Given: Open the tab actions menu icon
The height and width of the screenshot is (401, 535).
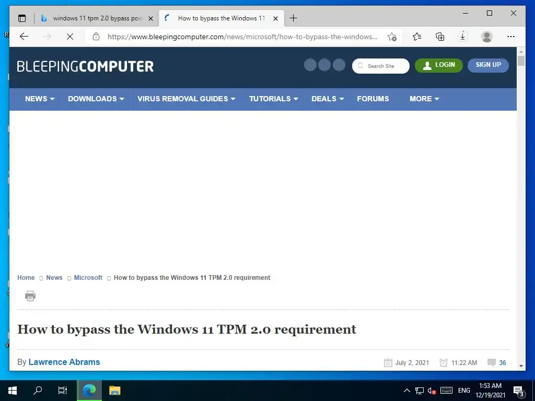Looking at the screenshot, I should tap(22, 18).
